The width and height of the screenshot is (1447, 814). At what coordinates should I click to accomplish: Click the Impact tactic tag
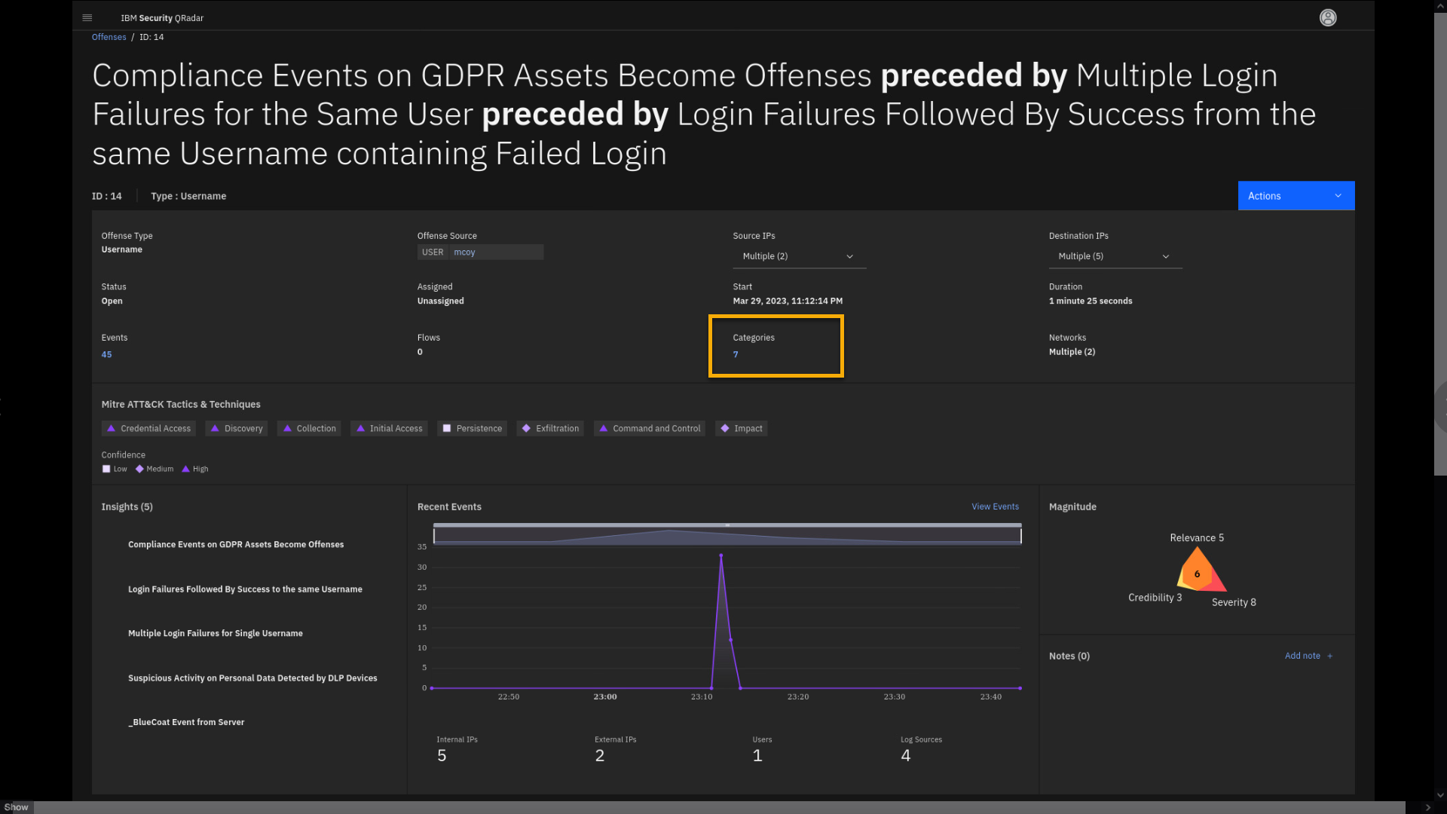741,428
